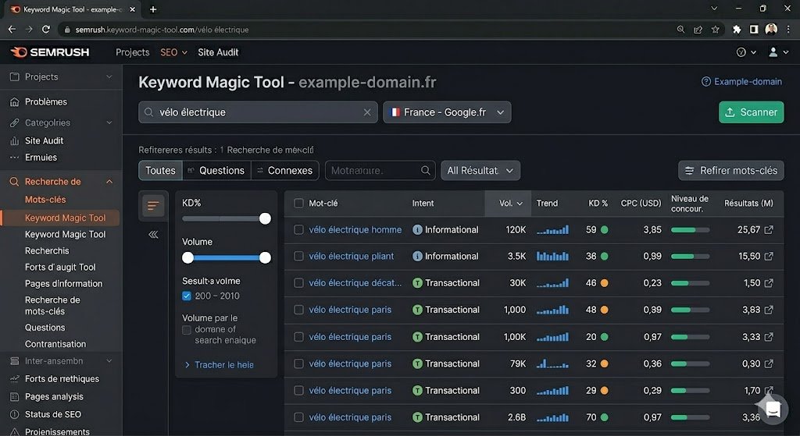Collapse the Recherche de Mots-clés section
The height and width of the screenshot is (436, 800).
coord(109,182)
